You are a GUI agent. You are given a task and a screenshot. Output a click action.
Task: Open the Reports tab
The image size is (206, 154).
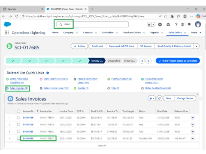click(154, 33)
